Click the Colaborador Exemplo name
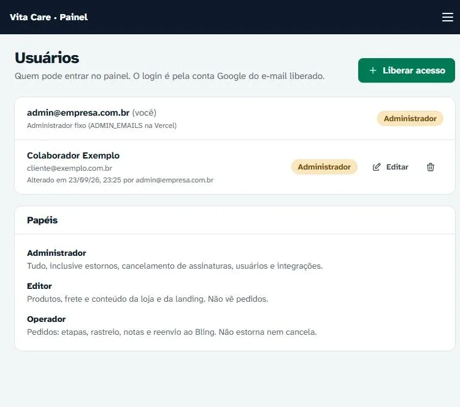 point(73,155)
